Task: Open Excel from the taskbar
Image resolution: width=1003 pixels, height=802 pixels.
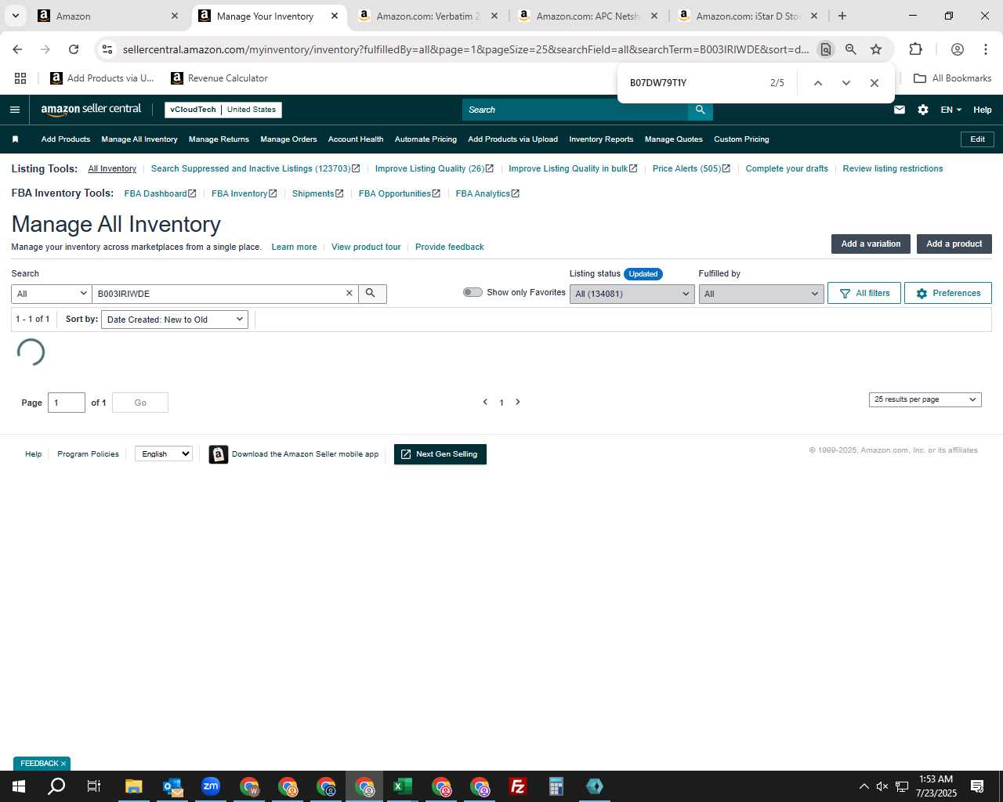Action: coord(403,786)
